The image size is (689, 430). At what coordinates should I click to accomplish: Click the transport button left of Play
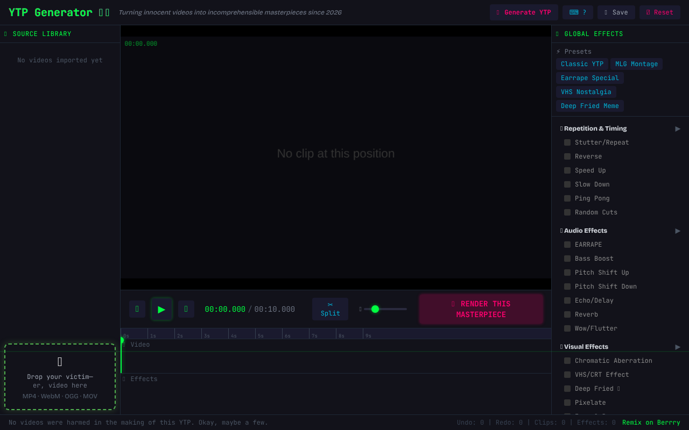pos(137,309)
